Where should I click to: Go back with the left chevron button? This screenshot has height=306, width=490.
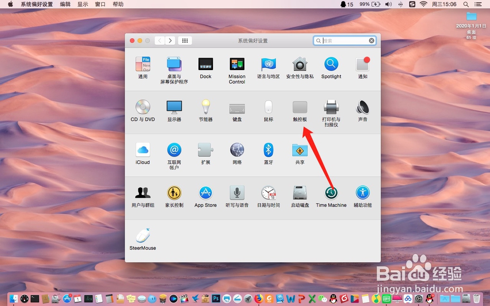click(160, 41)
